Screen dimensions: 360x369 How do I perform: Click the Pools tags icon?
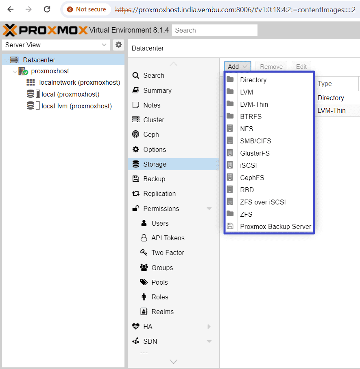(x=144, y=282)
